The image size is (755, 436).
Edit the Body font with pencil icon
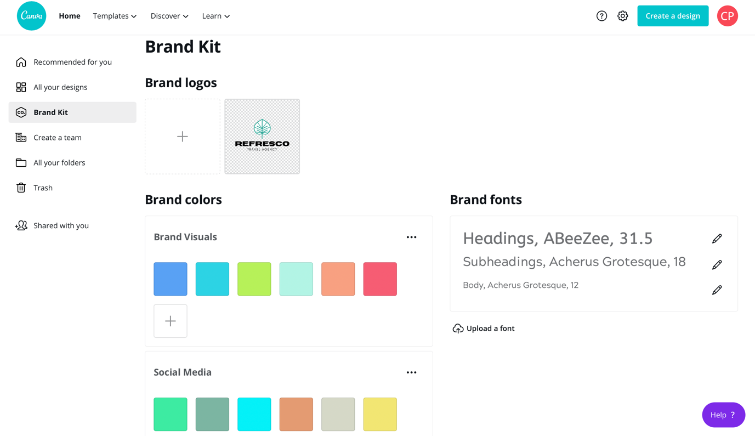pyautogui.click(x=717, y=290)
